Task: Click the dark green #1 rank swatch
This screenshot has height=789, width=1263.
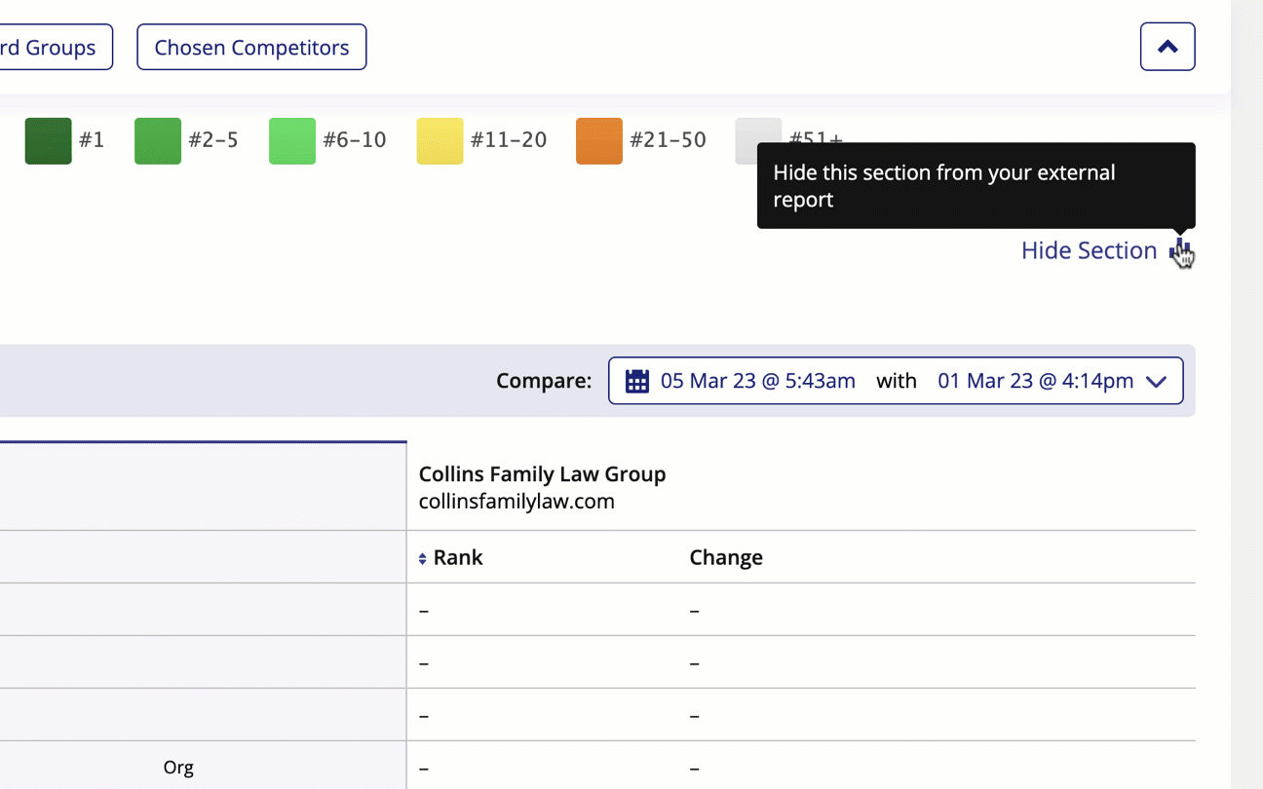Action: pyautogui.click(x=48, y=140)
